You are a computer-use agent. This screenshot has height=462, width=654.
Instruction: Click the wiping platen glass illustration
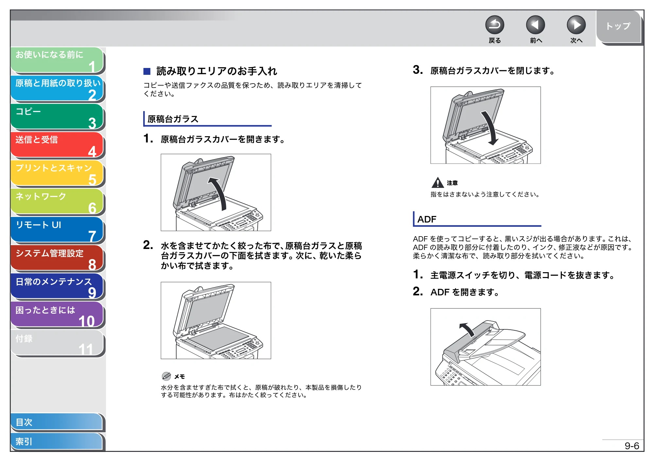pos(216,321)
